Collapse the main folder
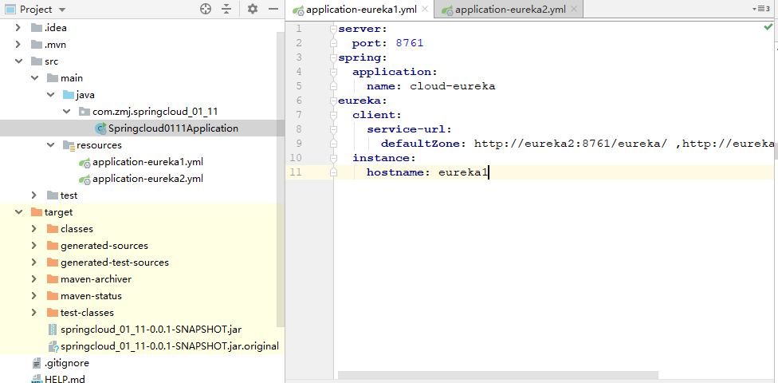The width and height of the screenshot is (778, 383). tap(34, 78)
